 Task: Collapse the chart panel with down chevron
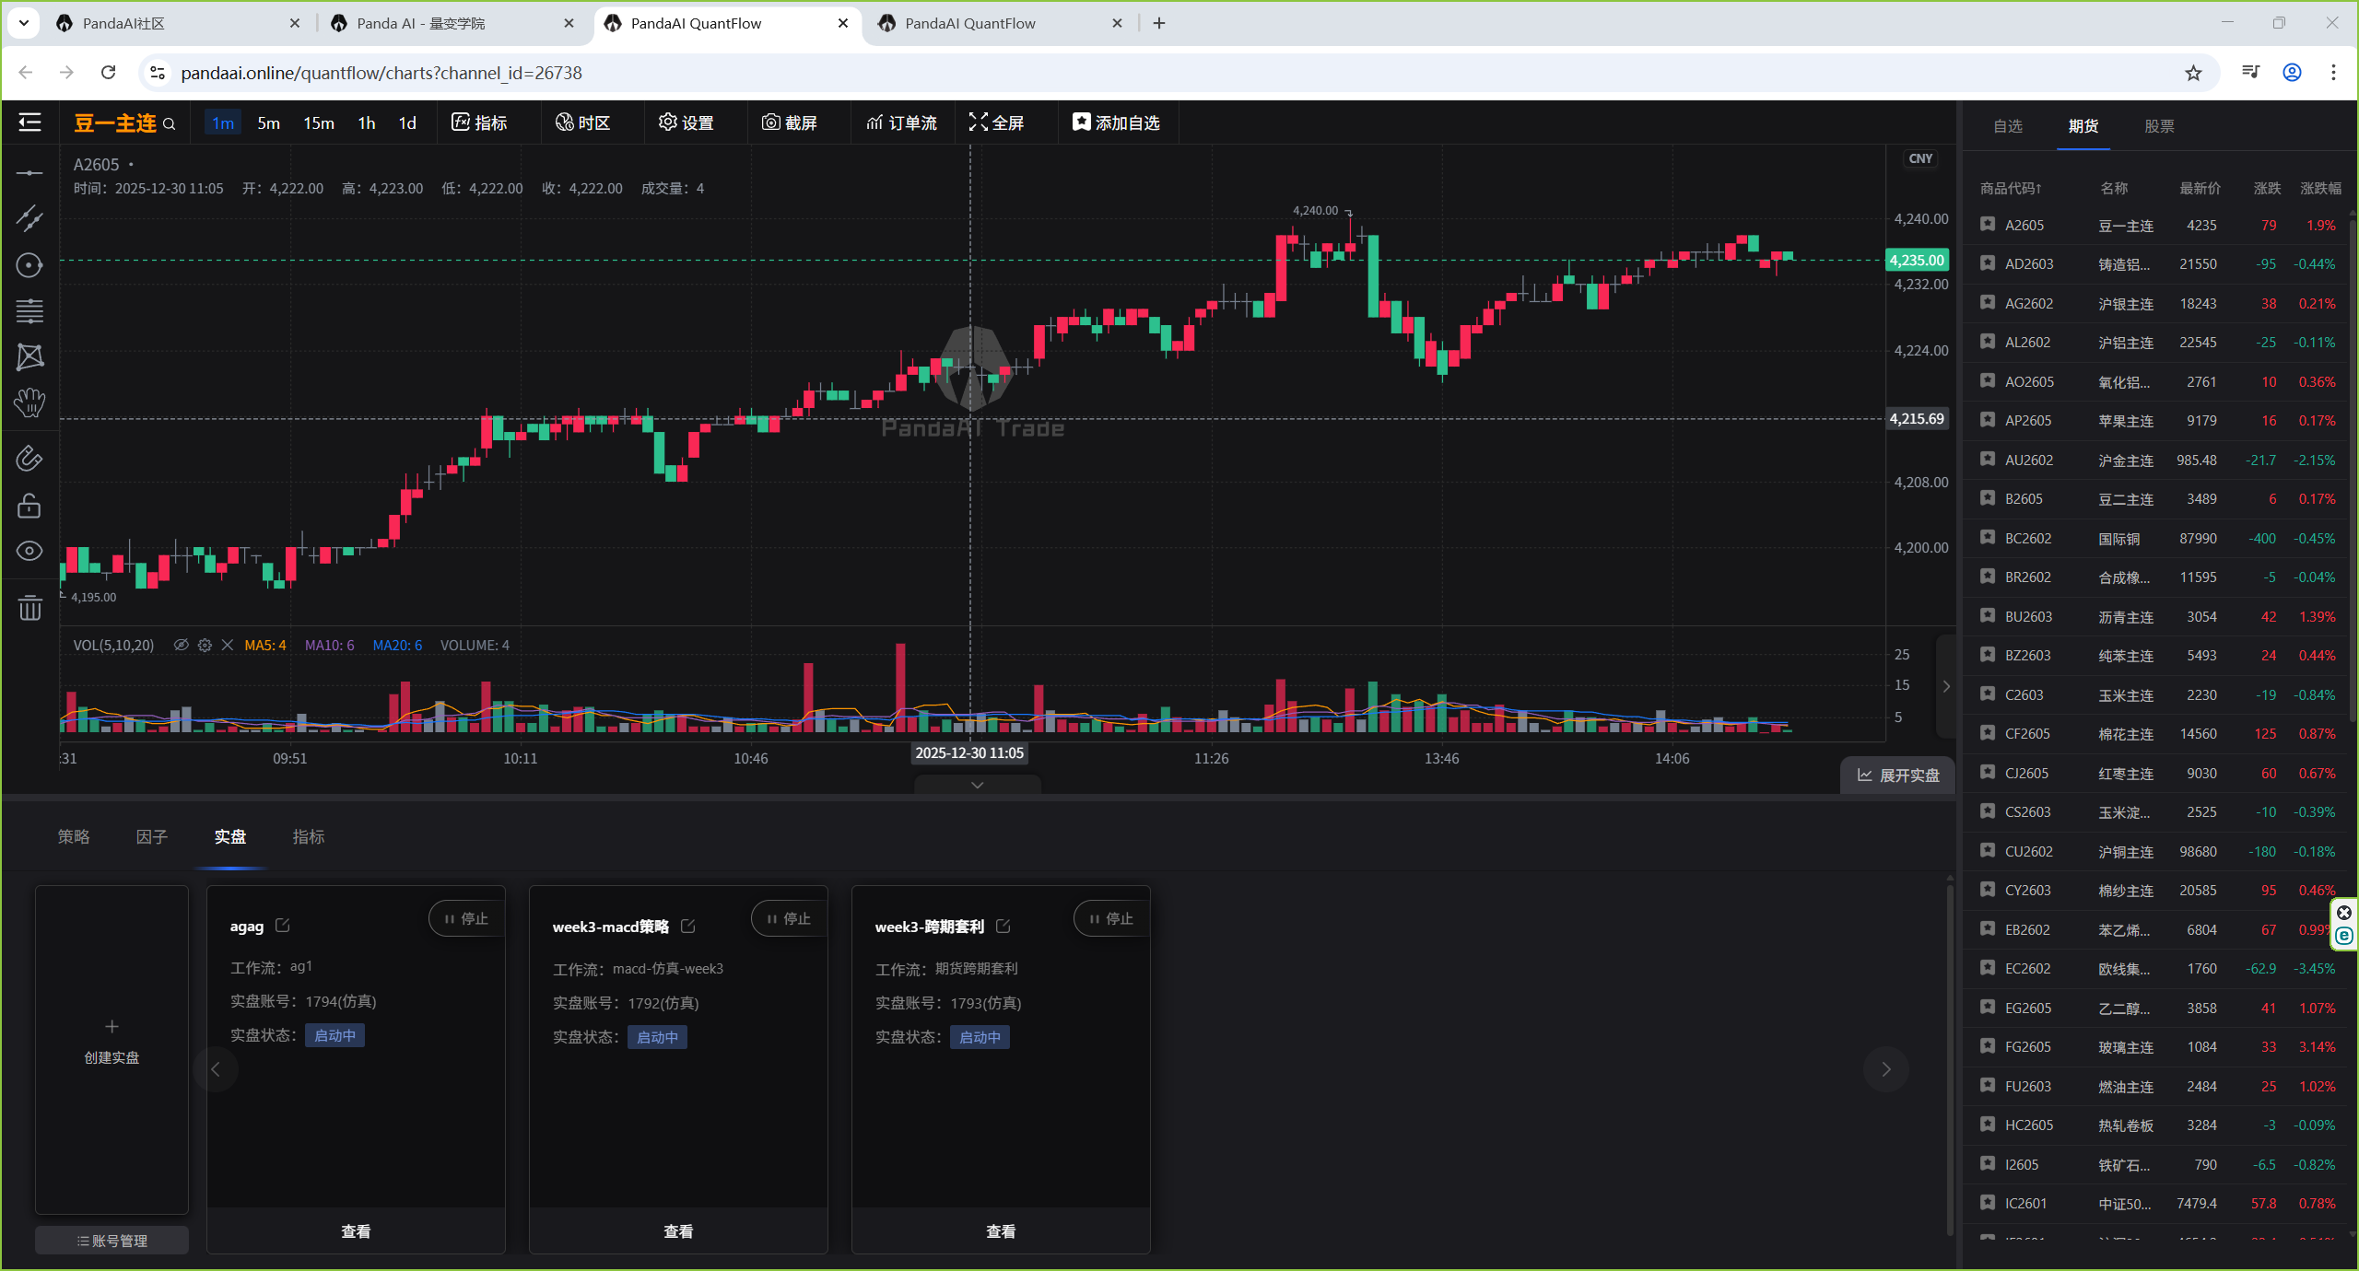[978, 785]
